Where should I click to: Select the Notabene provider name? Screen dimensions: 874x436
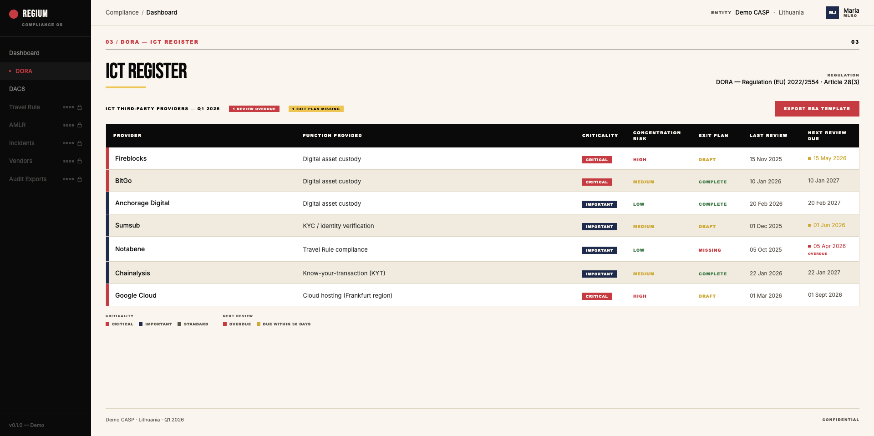pyautogui.click(x=130, y=249)
